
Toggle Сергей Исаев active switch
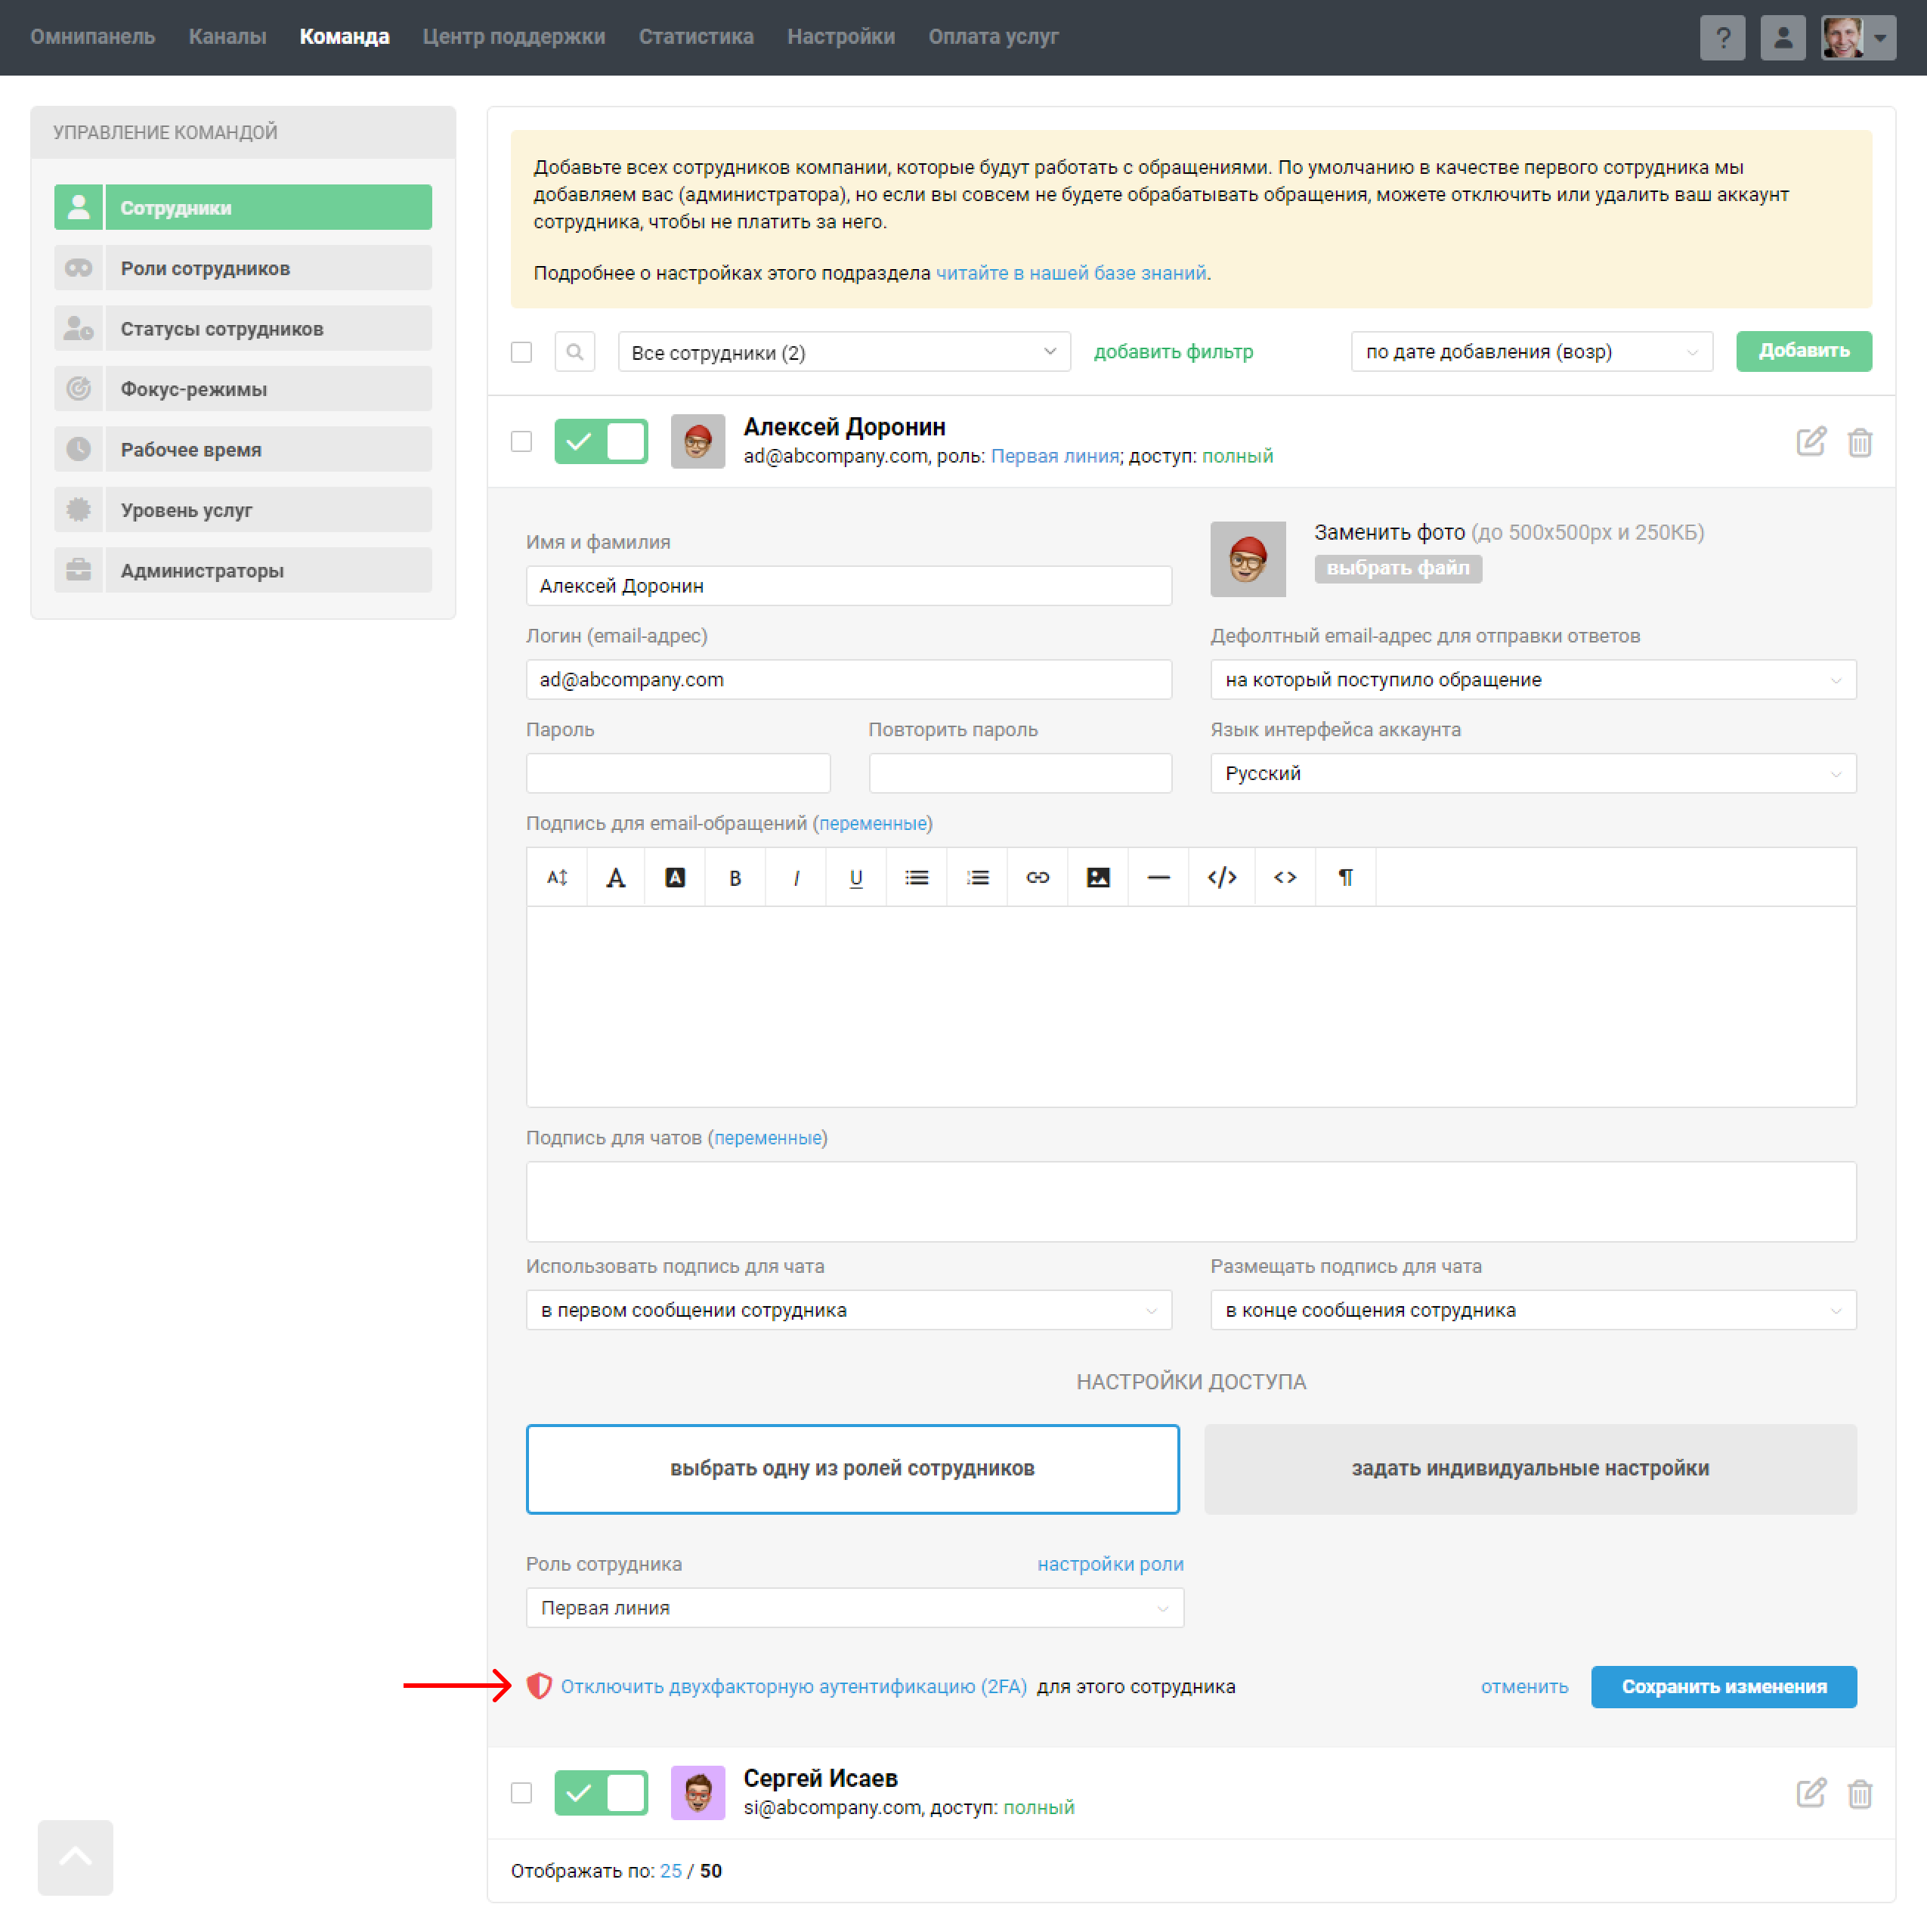pos(601,1793)
